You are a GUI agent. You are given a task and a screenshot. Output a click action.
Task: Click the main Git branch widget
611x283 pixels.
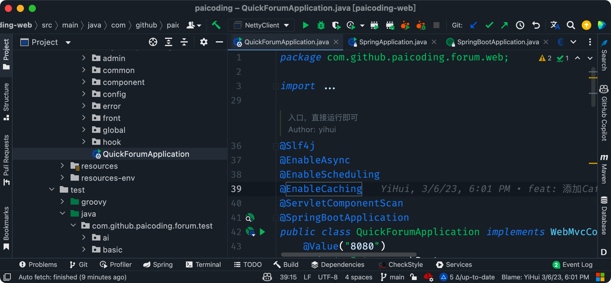[392, 277]
